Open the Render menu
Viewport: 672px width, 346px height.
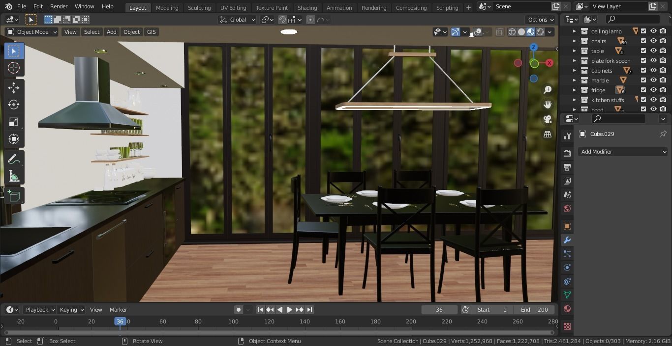point(59,6)
